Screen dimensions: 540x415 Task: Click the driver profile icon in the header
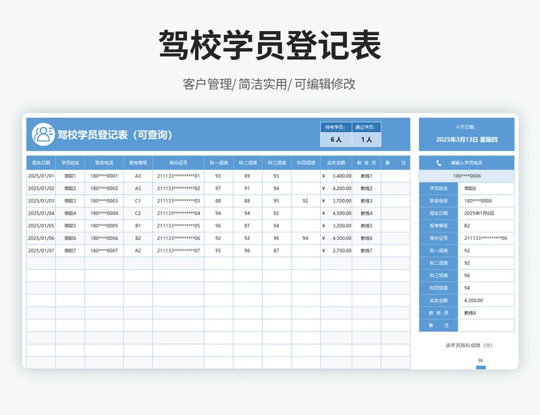42,133
